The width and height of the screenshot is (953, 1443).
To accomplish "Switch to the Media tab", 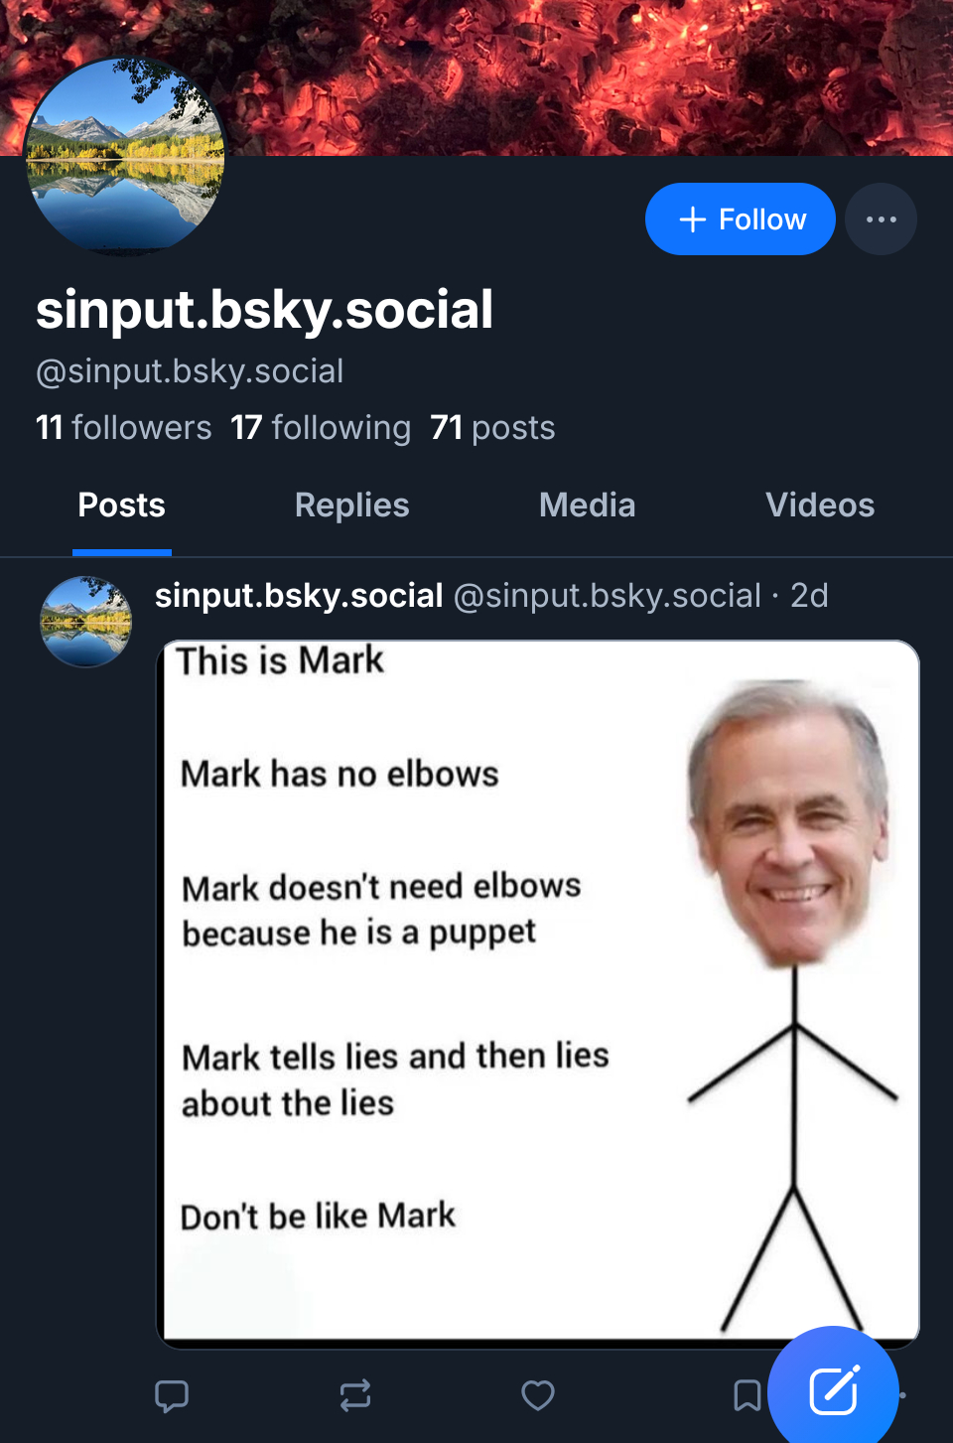I will tap(587, 505).
